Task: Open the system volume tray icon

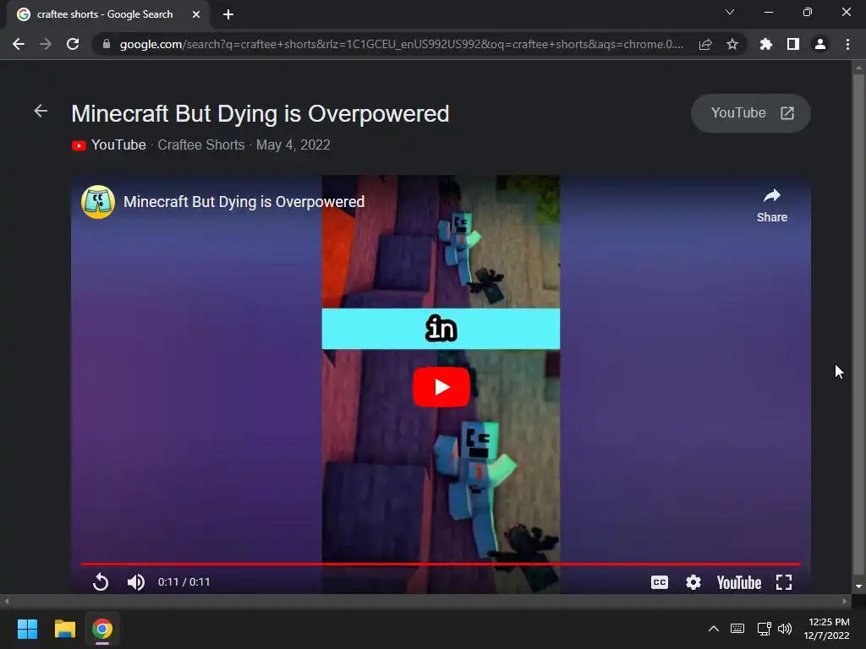Action: (x=785, y=629)
